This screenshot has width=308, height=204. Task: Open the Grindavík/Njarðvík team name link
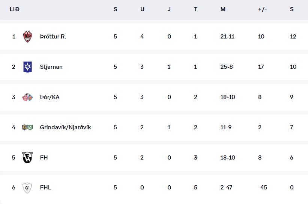65,127
